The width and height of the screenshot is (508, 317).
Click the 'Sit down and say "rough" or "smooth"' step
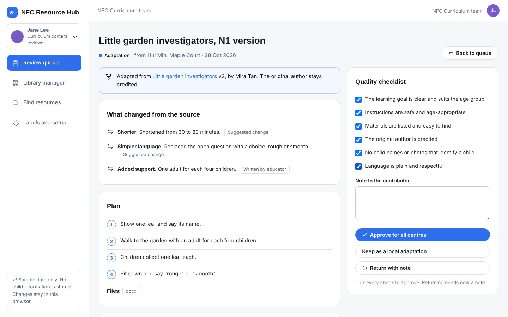click(x=168, y=274)
